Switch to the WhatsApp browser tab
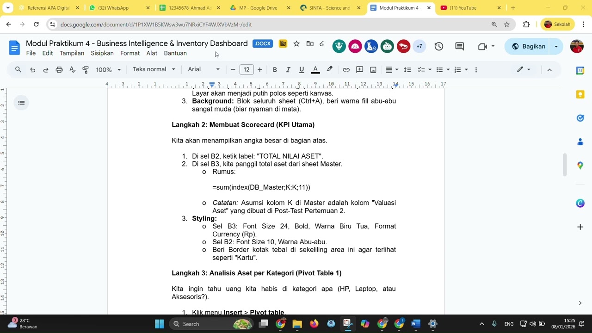 (119, 8)
